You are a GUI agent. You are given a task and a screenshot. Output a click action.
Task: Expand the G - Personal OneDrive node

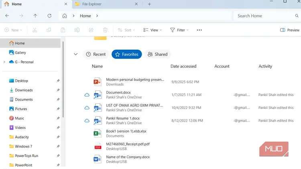pyautogui.click(x=4, y=62)
